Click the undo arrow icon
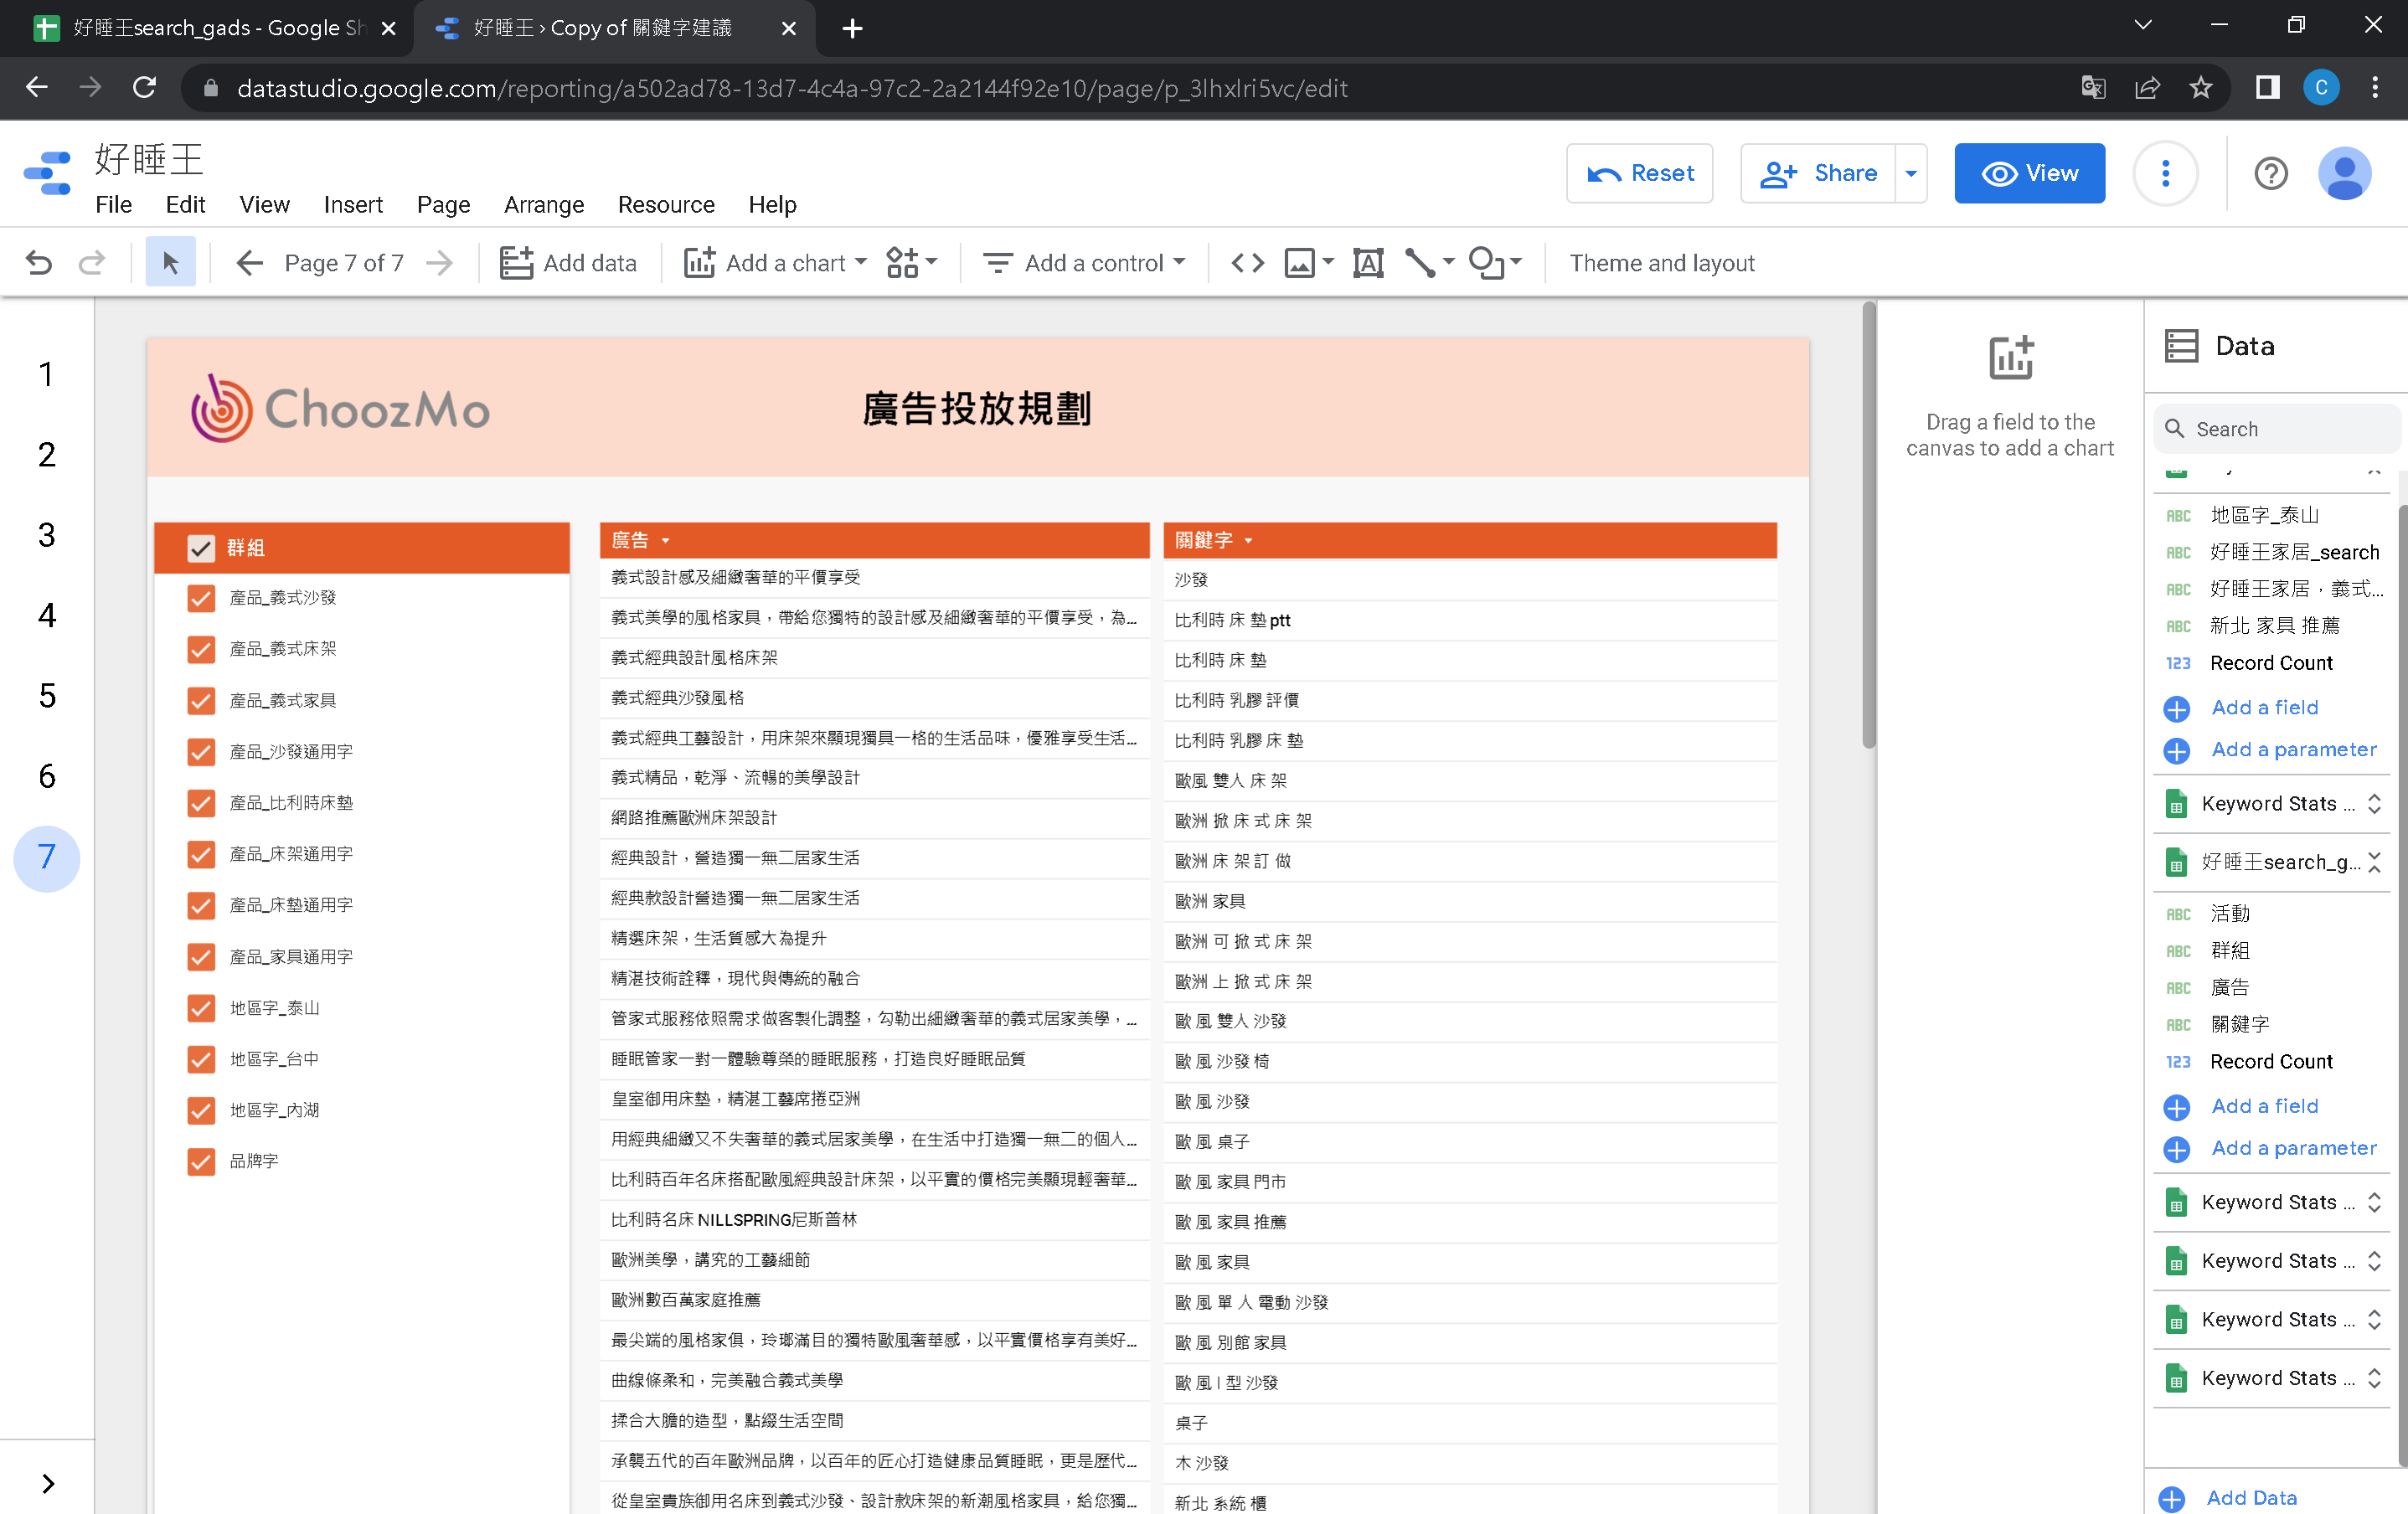The image size is (2408, 1514). 39,263
